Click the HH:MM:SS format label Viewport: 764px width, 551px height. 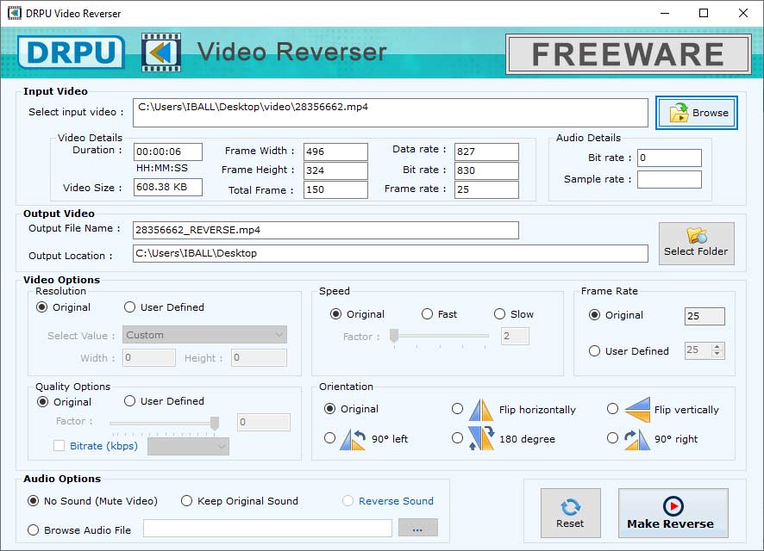coord(162,168)
